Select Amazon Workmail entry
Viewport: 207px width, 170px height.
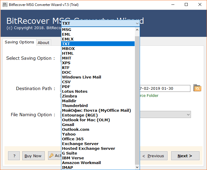point(98,163)
